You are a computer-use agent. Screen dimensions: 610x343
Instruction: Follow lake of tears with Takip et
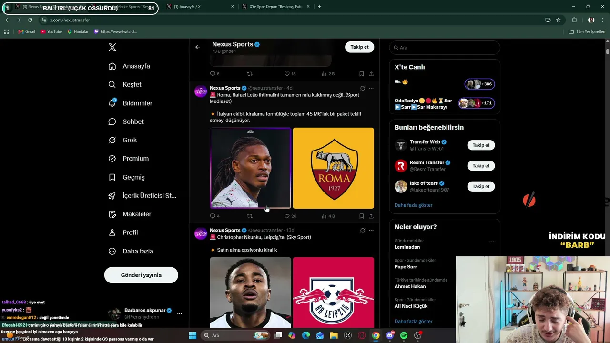(481, 186)
